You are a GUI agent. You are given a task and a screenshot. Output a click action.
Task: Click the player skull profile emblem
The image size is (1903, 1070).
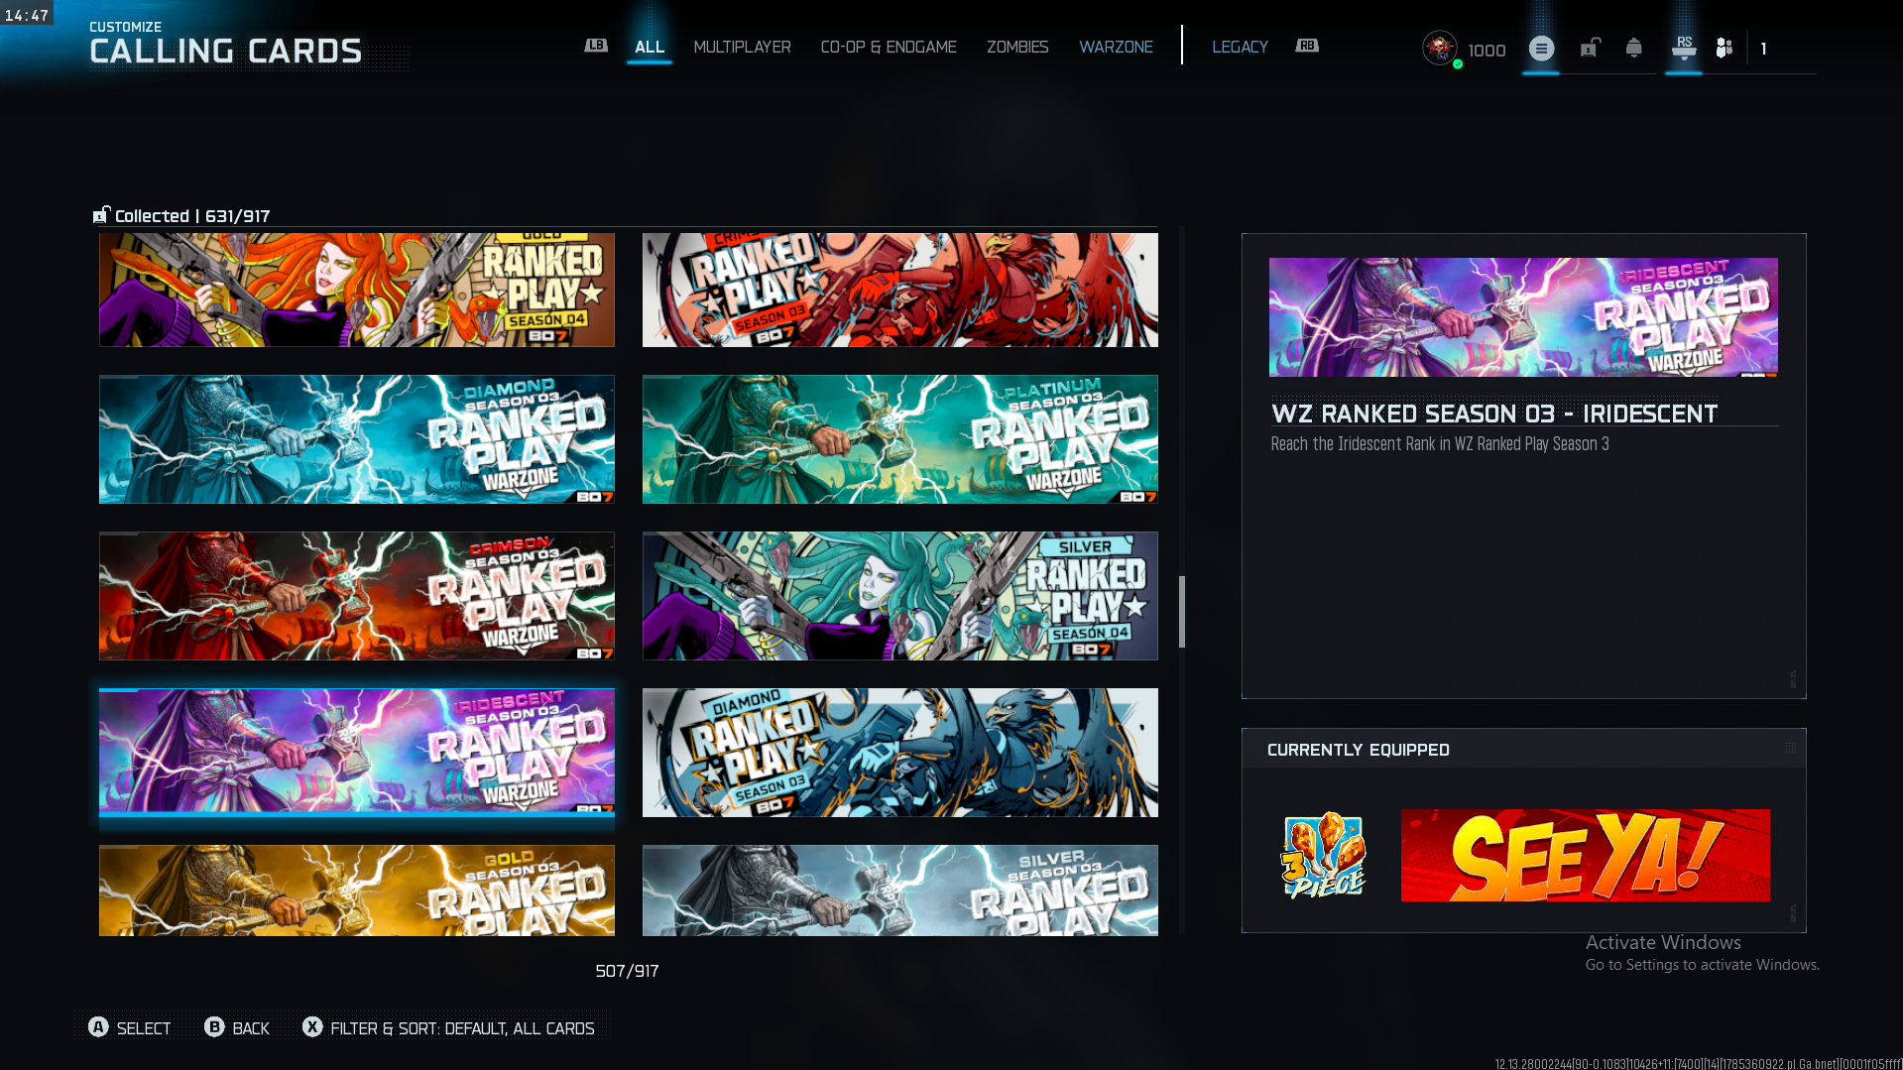[1440, 48]
